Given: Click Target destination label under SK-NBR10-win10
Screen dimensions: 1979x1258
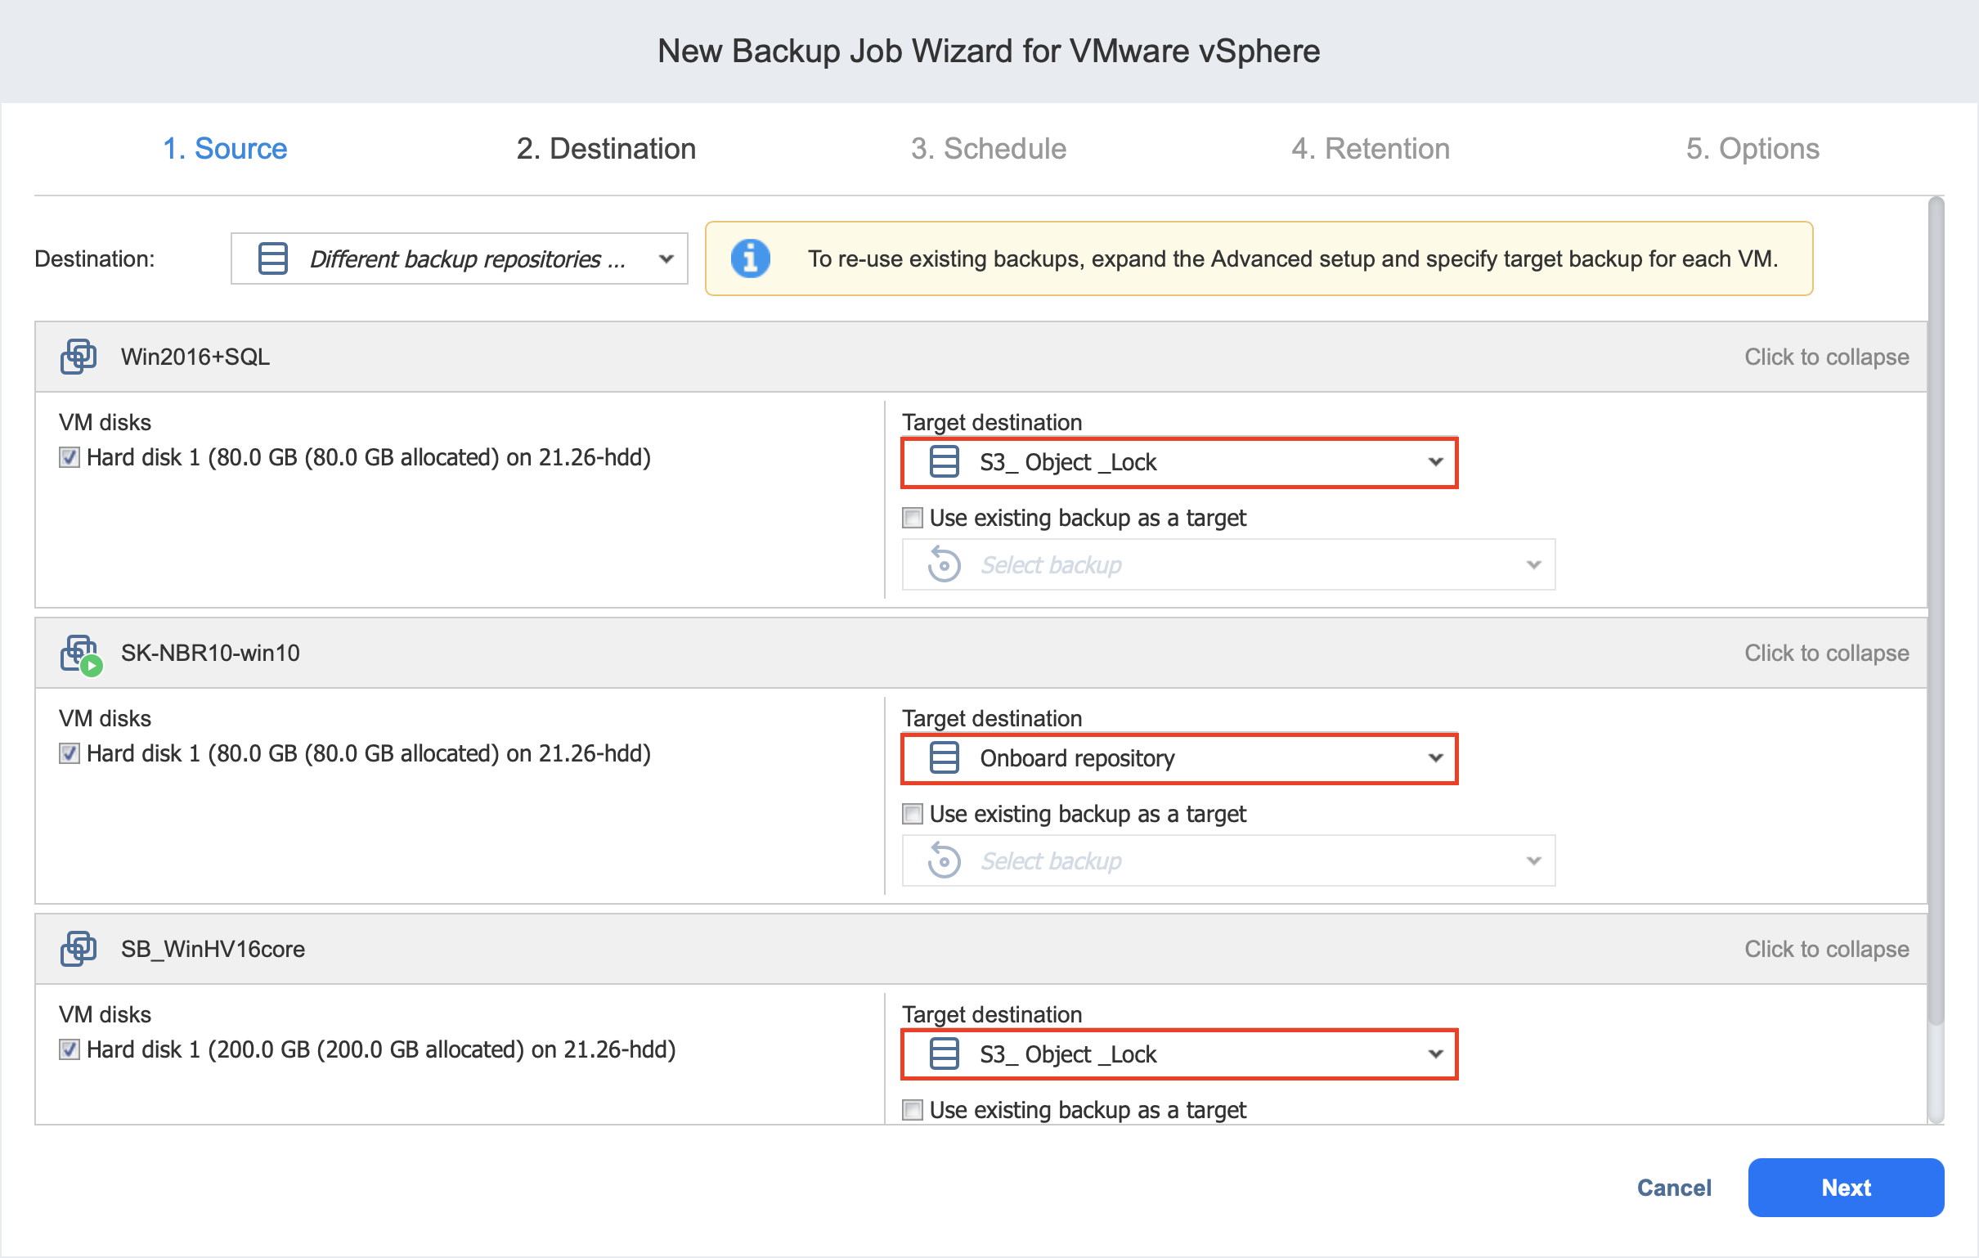Looking at the screenshot, I should [x=992, y=719].
